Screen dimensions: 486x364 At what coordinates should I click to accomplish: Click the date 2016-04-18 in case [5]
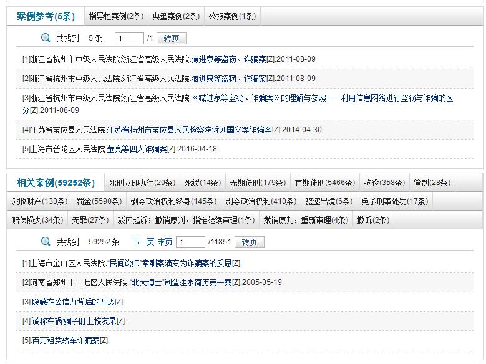tap(197, 149)
